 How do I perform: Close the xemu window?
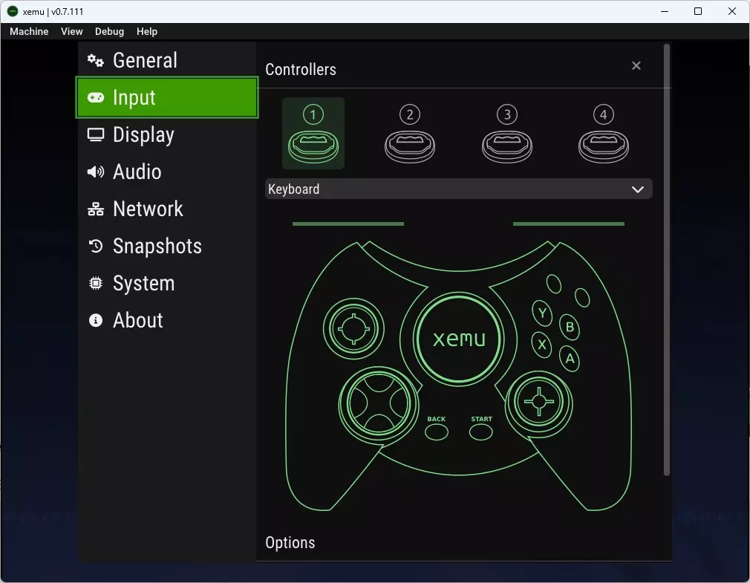coord(732,11)
